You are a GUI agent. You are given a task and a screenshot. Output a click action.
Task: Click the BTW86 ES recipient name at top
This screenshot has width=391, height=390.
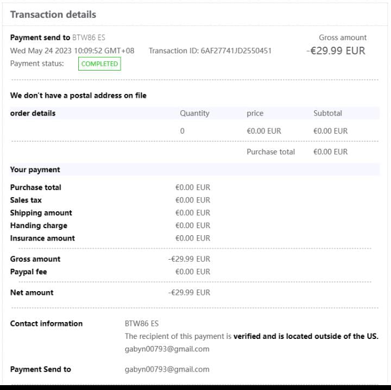[x=89, y=37]
